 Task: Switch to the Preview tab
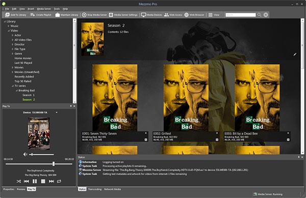[x=21, y=189]
